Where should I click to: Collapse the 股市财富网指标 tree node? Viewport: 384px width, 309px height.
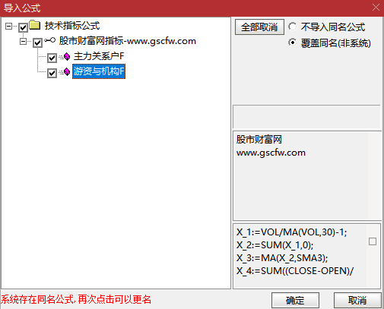tap(23, 41)
